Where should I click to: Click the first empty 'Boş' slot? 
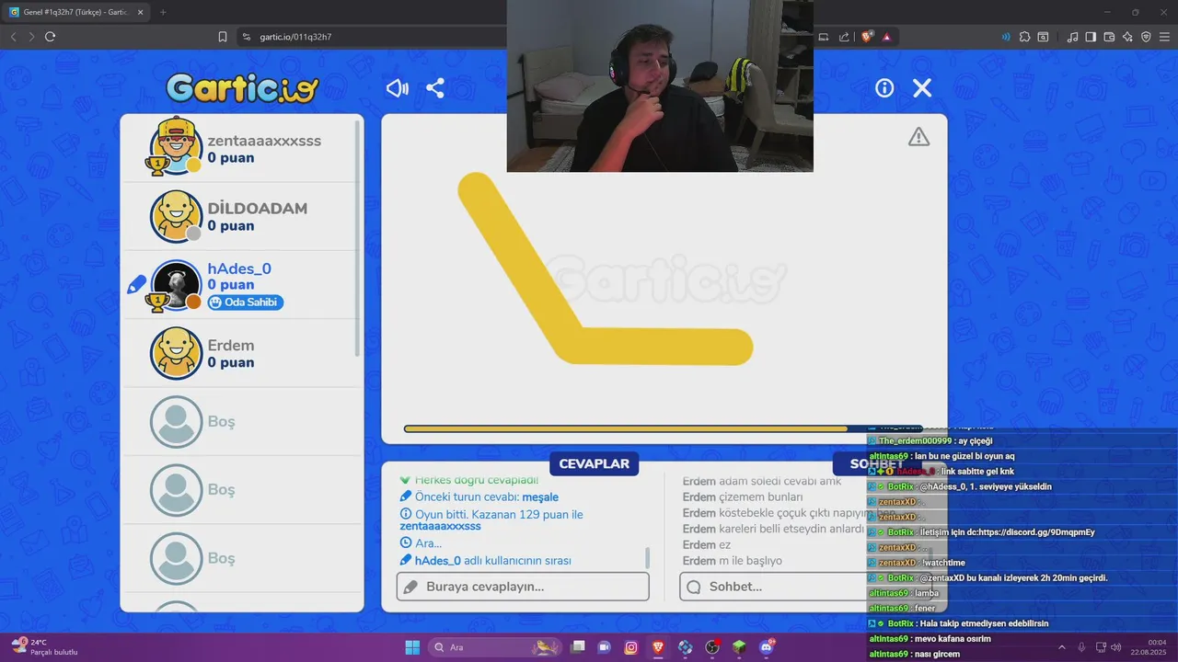point(242,421)
